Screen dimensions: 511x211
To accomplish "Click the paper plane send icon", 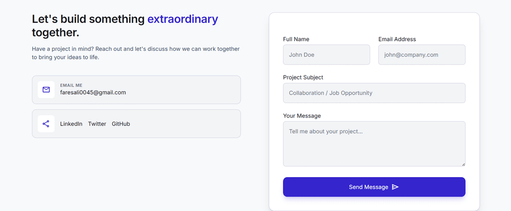I will (395, 187).
